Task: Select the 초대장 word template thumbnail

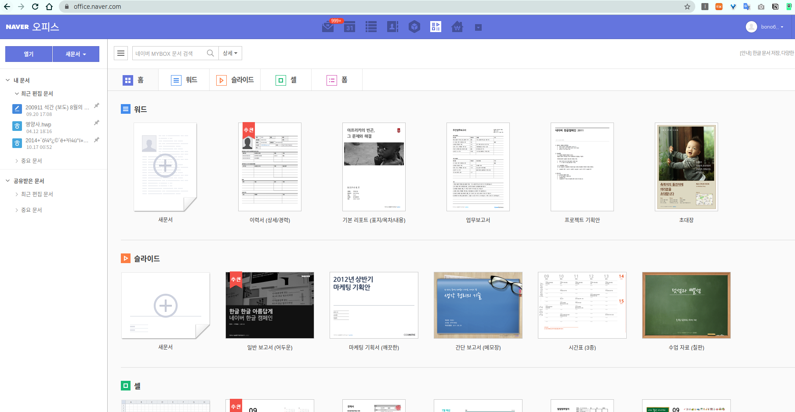Action: [x=686, y=167]
